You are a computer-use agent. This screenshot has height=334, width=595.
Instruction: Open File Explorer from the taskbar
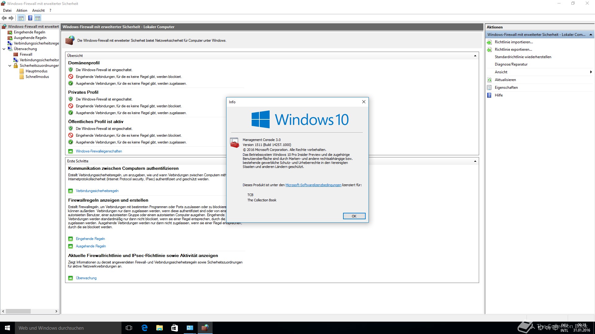159,328
